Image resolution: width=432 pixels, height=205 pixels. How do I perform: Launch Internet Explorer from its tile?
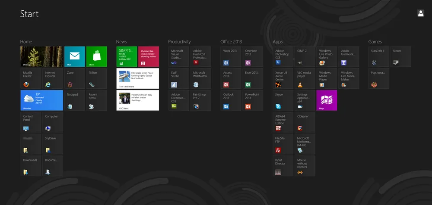[x=53, y=78]
